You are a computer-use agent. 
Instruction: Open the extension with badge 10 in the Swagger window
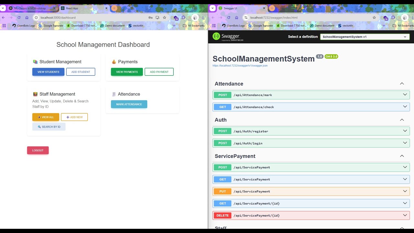point(386,18)
